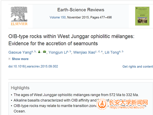Open the Show more author details

click(x=20, y=59)
